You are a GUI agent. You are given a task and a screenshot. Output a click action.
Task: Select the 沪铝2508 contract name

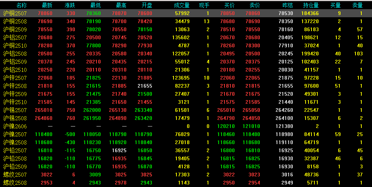pos(15,54)
